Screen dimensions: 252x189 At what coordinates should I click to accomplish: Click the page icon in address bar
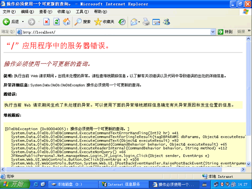point(19,32)
